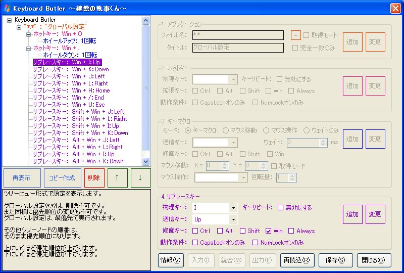Collapse the Keyboard Butler root node

point(9,20)
